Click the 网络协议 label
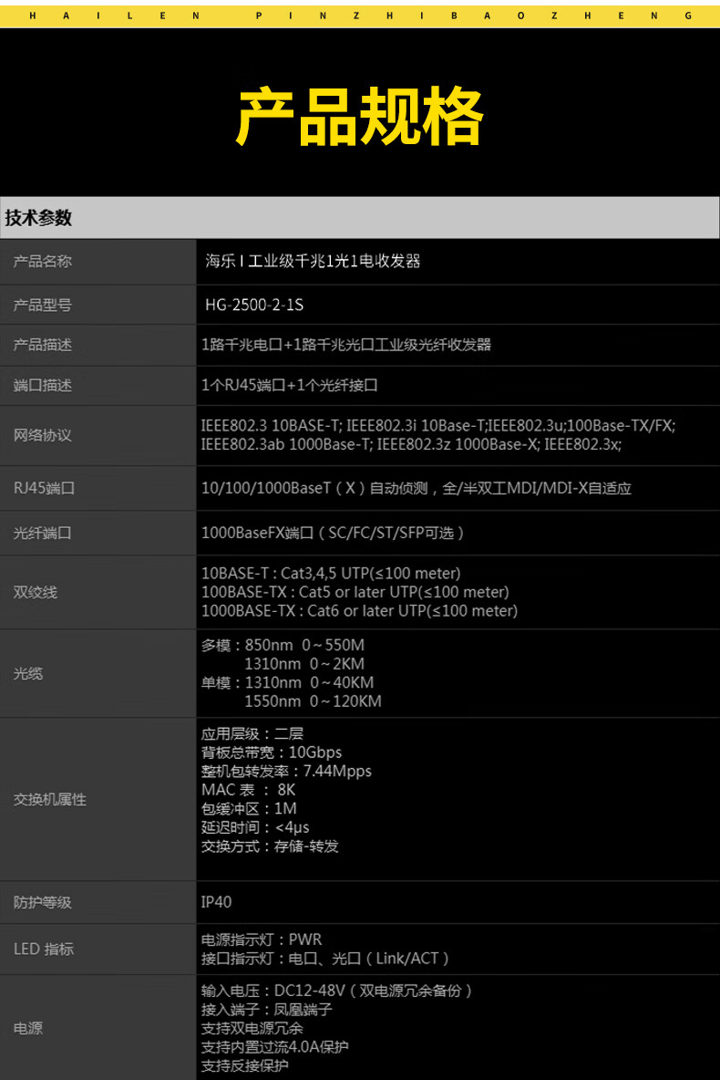Screen dimensions: 720x1080 [x=43, y=435]
